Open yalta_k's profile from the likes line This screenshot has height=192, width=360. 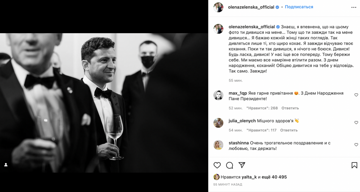249,177
